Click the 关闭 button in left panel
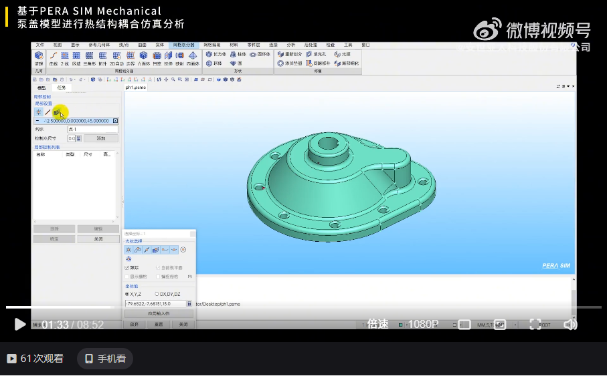 [98, 239]
